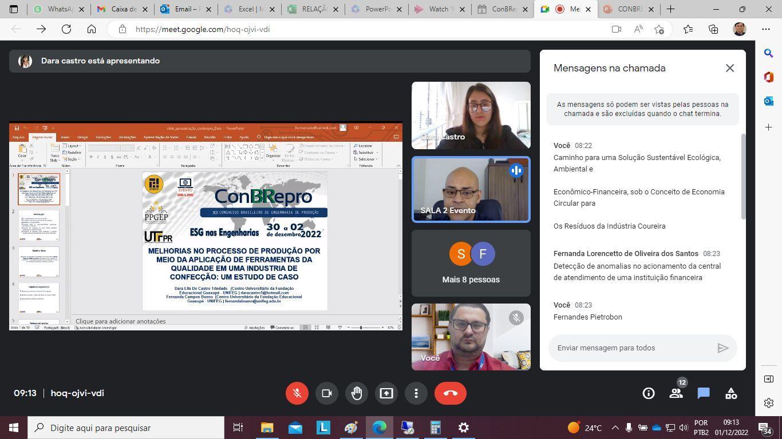The image size is (782, 439).
Task: Toggle the camera off in Meet
Action: tap(327, 393)
